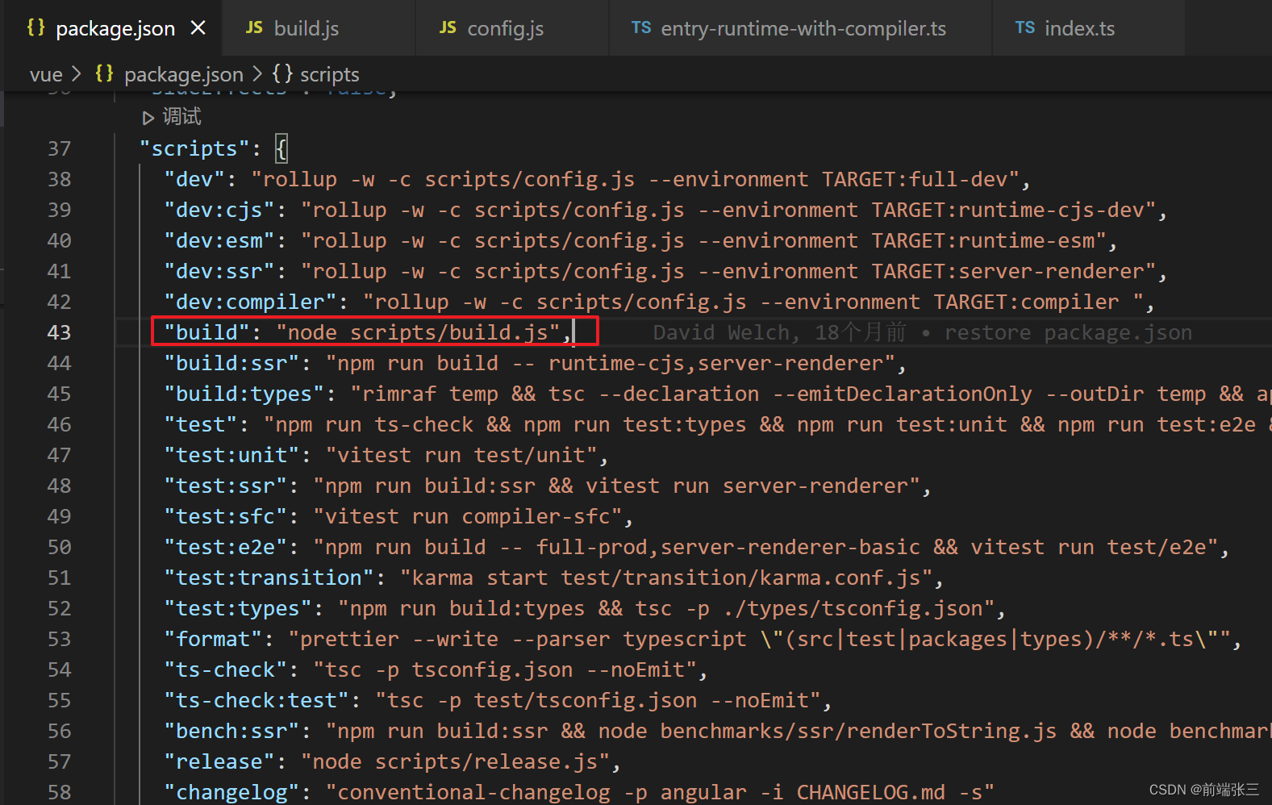Click chevron after vue breadcrumb
This screenshot has width=1272, height=805.
click(77, 74)
